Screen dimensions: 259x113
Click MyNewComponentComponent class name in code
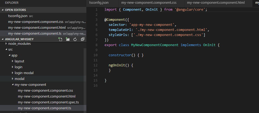pyautogui.click(x=155, y=45)
